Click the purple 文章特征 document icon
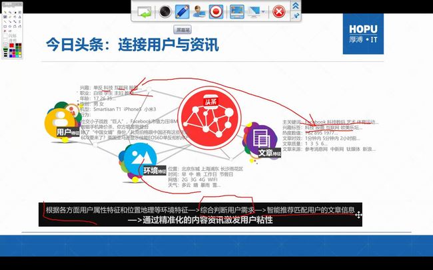Viewport: 433px width, 270px height. point(261,141)
